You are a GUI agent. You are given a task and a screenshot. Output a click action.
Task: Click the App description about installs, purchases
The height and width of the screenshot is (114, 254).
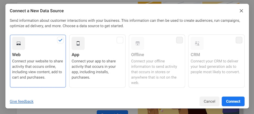[x=94, y=69]
